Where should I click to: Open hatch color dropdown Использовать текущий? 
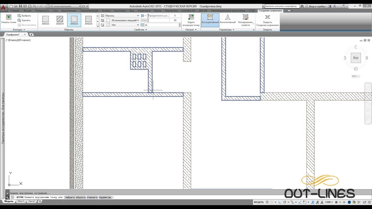122,20
